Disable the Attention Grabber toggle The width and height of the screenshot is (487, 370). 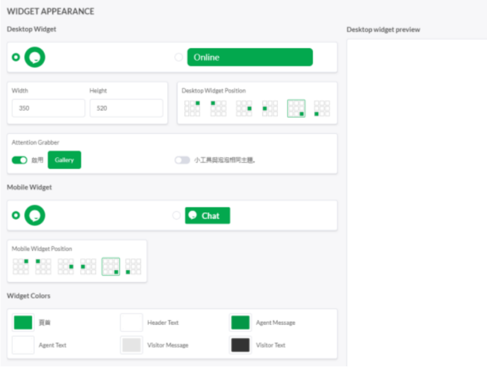pos(19,160)
